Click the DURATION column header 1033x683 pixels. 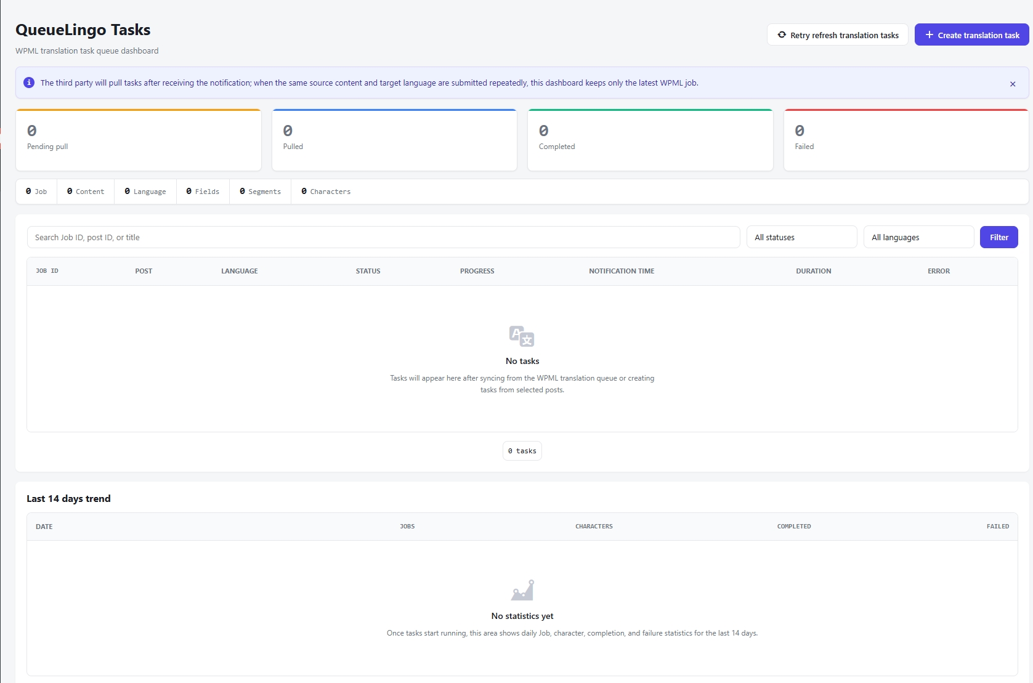tap(814, 271)
